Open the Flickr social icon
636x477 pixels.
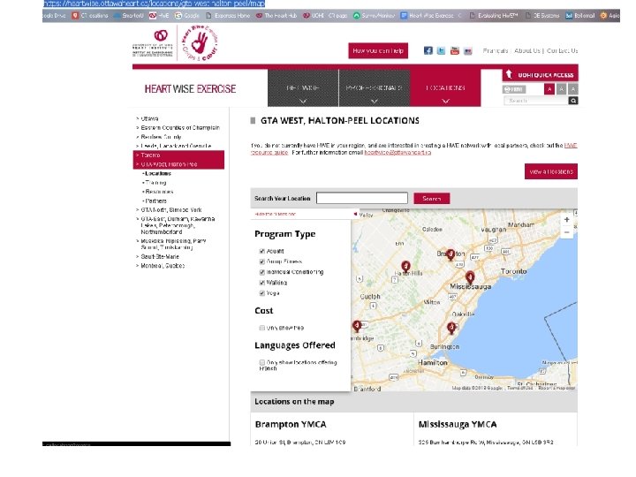pos(467,50)
